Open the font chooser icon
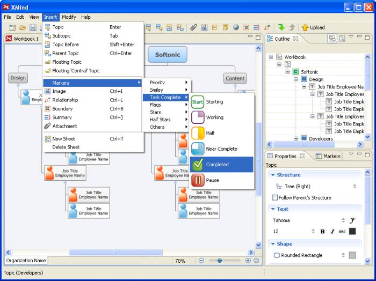 point(352,220)
